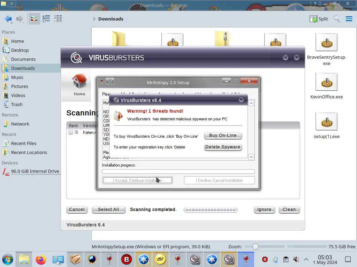Click the pin icon in MrAntispy title bar
This screenshot has width=357, height=267.
tap(102, 81)
